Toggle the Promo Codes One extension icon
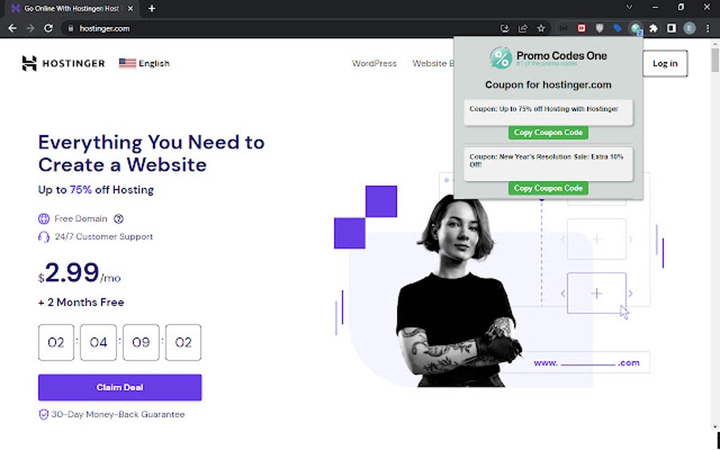Screen dimensions: 720x450 coord(635,29)
